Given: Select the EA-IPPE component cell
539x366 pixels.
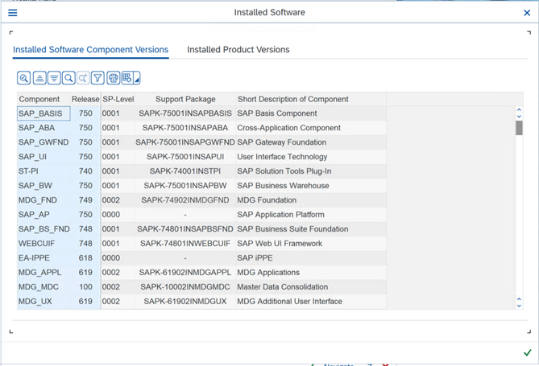Looking at the screenshot, I should 44,257.
